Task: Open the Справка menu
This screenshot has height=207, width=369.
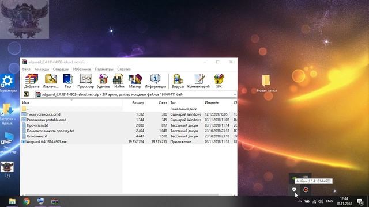Action: (x=124, y=69)
